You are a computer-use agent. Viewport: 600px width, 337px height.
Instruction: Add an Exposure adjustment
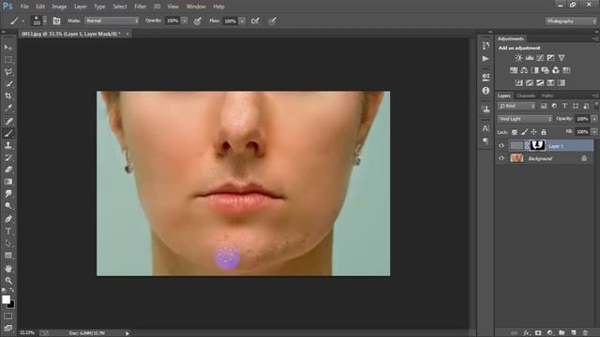pos(550,58)
